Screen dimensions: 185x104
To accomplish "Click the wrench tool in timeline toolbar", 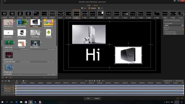I will point(2,81).
